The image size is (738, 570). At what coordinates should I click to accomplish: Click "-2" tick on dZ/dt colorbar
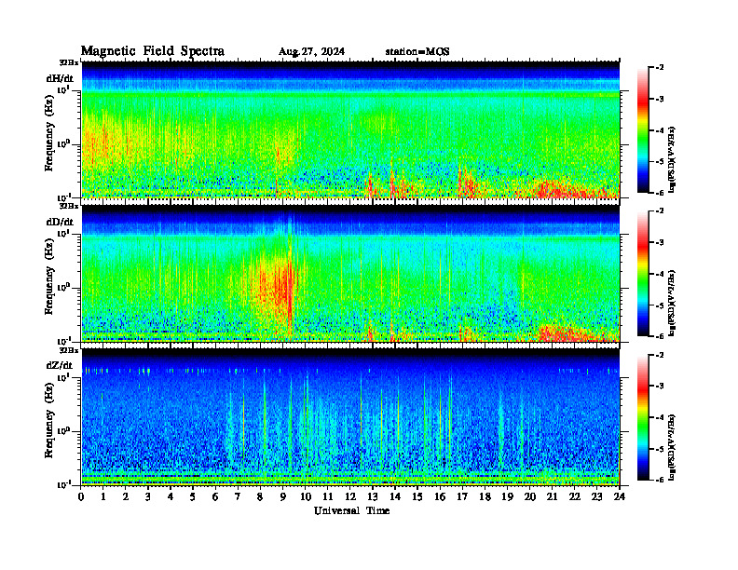coord(660,355)
